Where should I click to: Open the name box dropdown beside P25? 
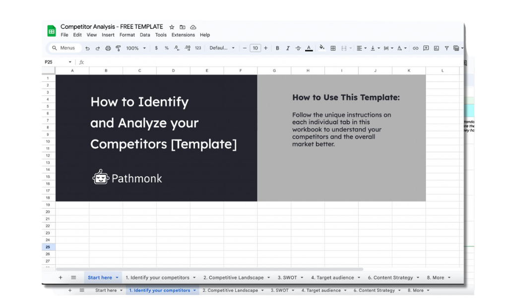coord(70,62)
